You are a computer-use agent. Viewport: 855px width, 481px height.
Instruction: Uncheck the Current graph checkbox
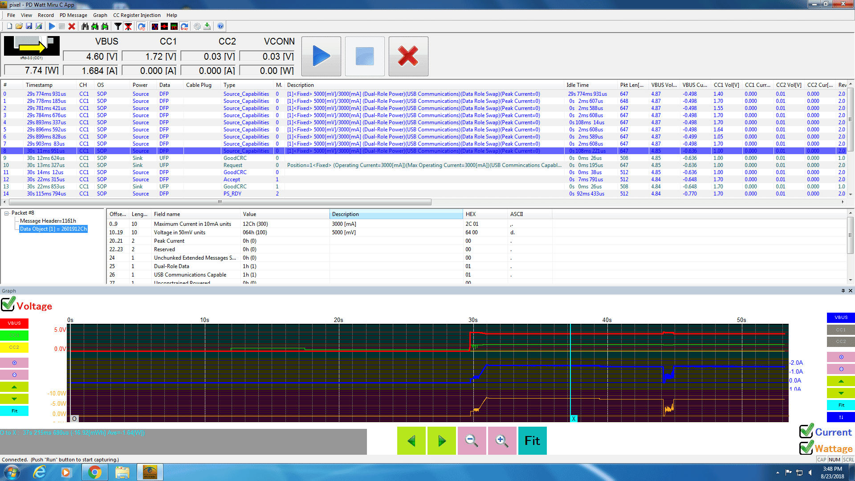806,431
